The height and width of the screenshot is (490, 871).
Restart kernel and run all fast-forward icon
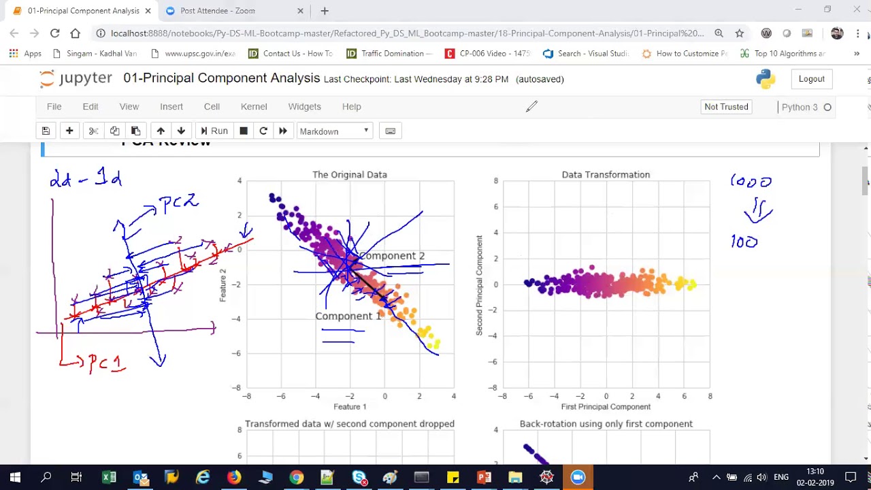(283, 131)
